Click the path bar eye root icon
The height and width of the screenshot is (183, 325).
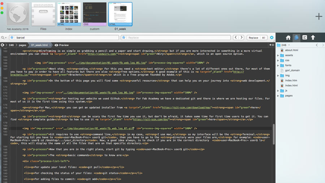click(x=3, y=45)
